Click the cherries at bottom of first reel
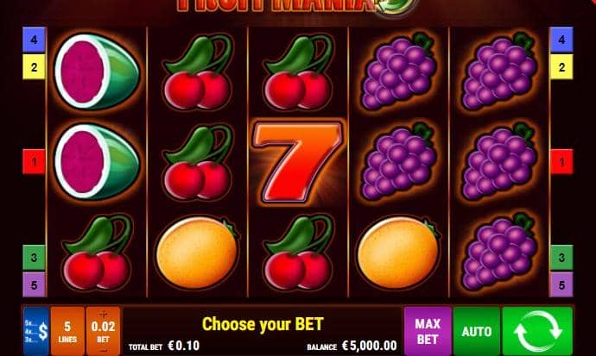This screenshot has height=356, width=596. pos(98,253)
